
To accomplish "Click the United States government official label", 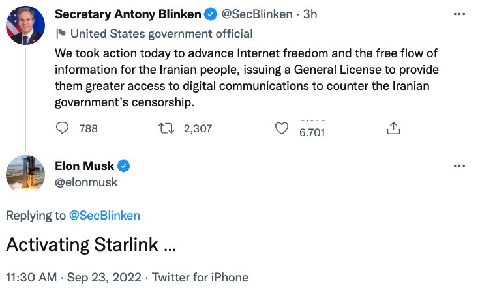I will click(161, 33).
